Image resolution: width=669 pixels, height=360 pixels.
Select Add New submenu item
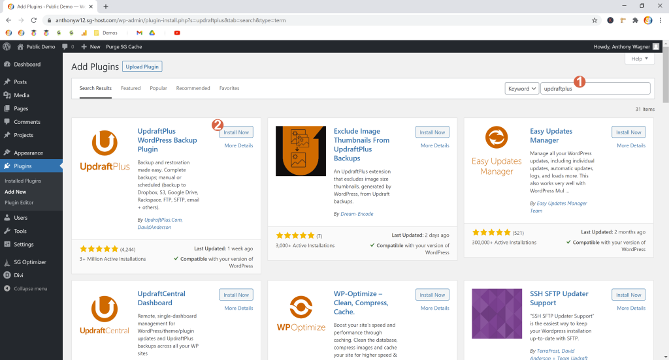[x=16, y=192]
